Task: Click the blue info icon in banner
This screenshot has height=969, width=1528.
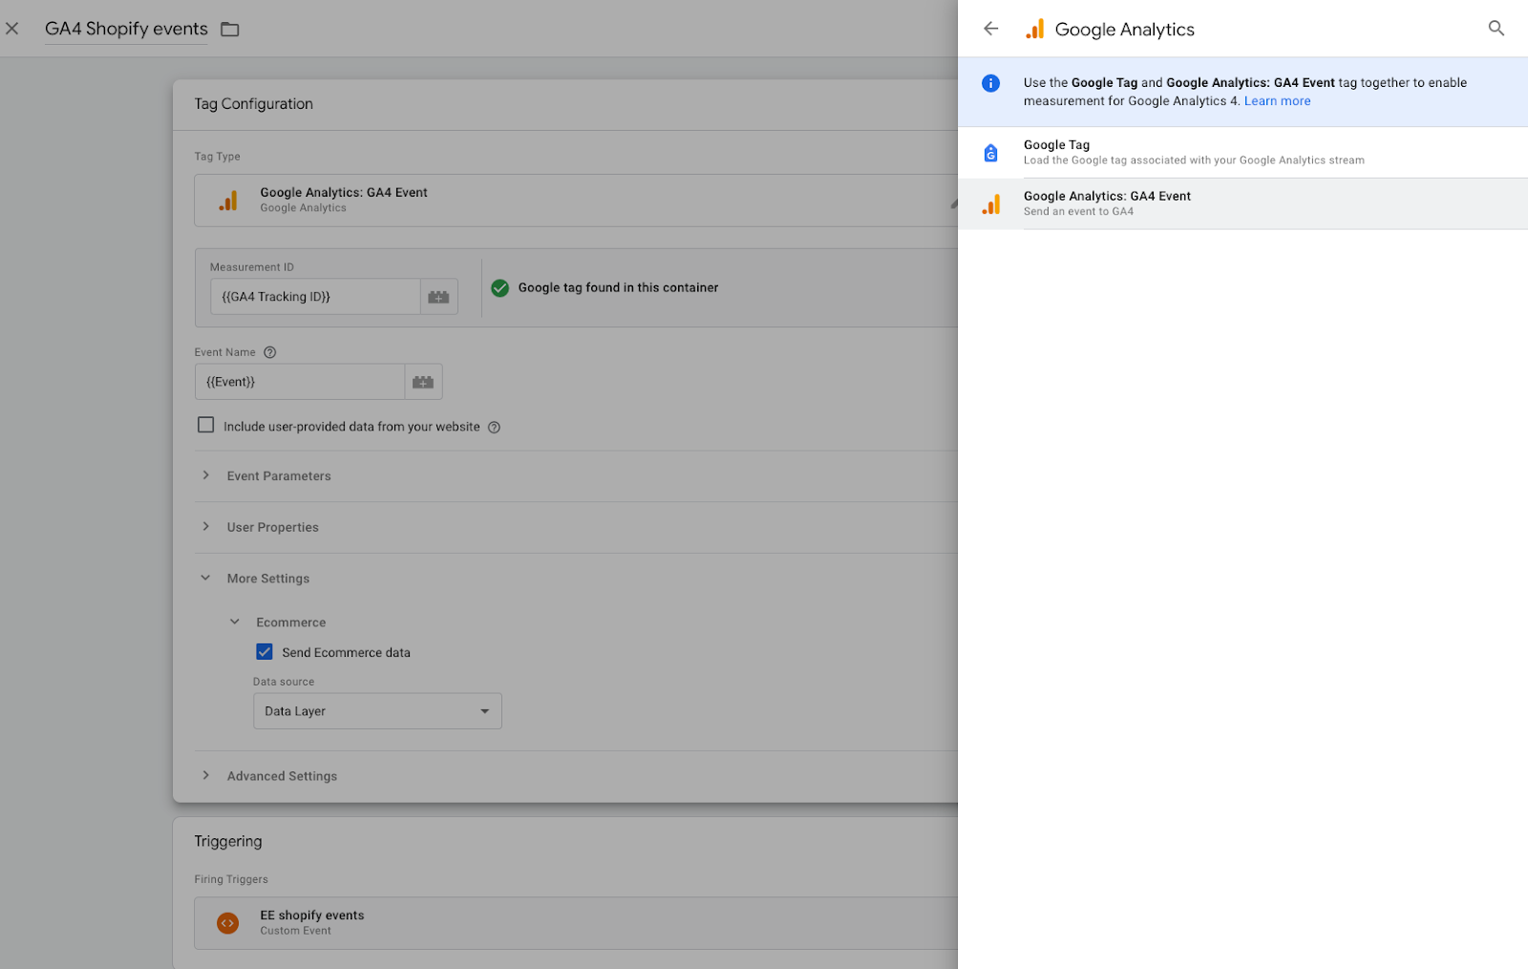Action: 990,83
